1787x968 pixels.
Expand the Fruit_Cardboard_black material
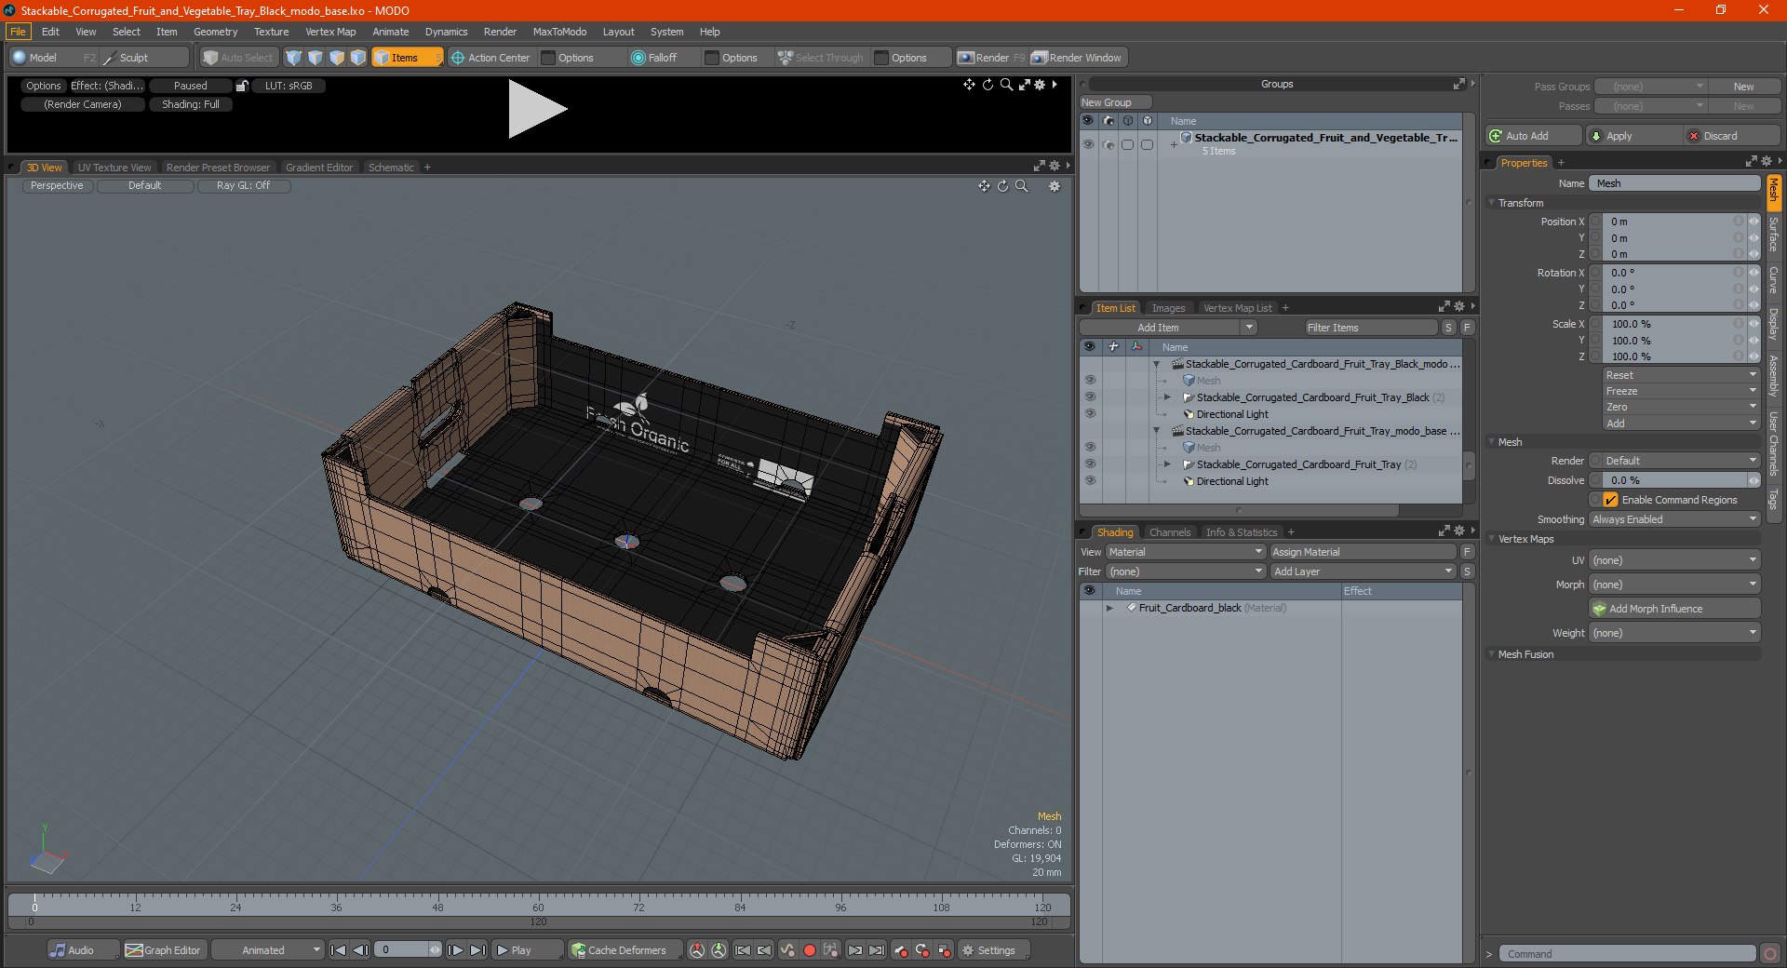[x=1109, y=609]
